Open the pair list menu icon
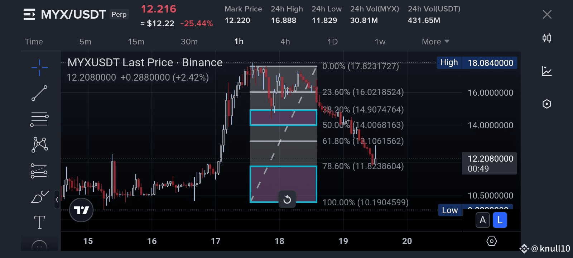 29,14
